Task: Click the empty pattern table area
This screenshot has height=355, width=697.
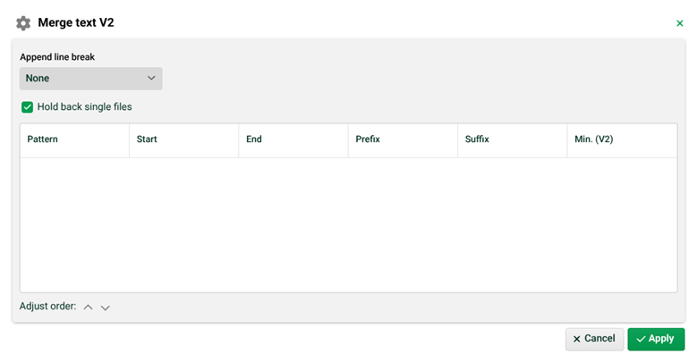Action: point(349,224)
